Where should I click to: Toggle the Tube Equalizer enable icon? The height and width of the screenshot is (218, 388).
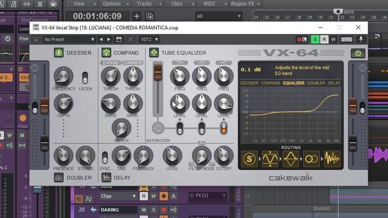[x=154, y=53]
